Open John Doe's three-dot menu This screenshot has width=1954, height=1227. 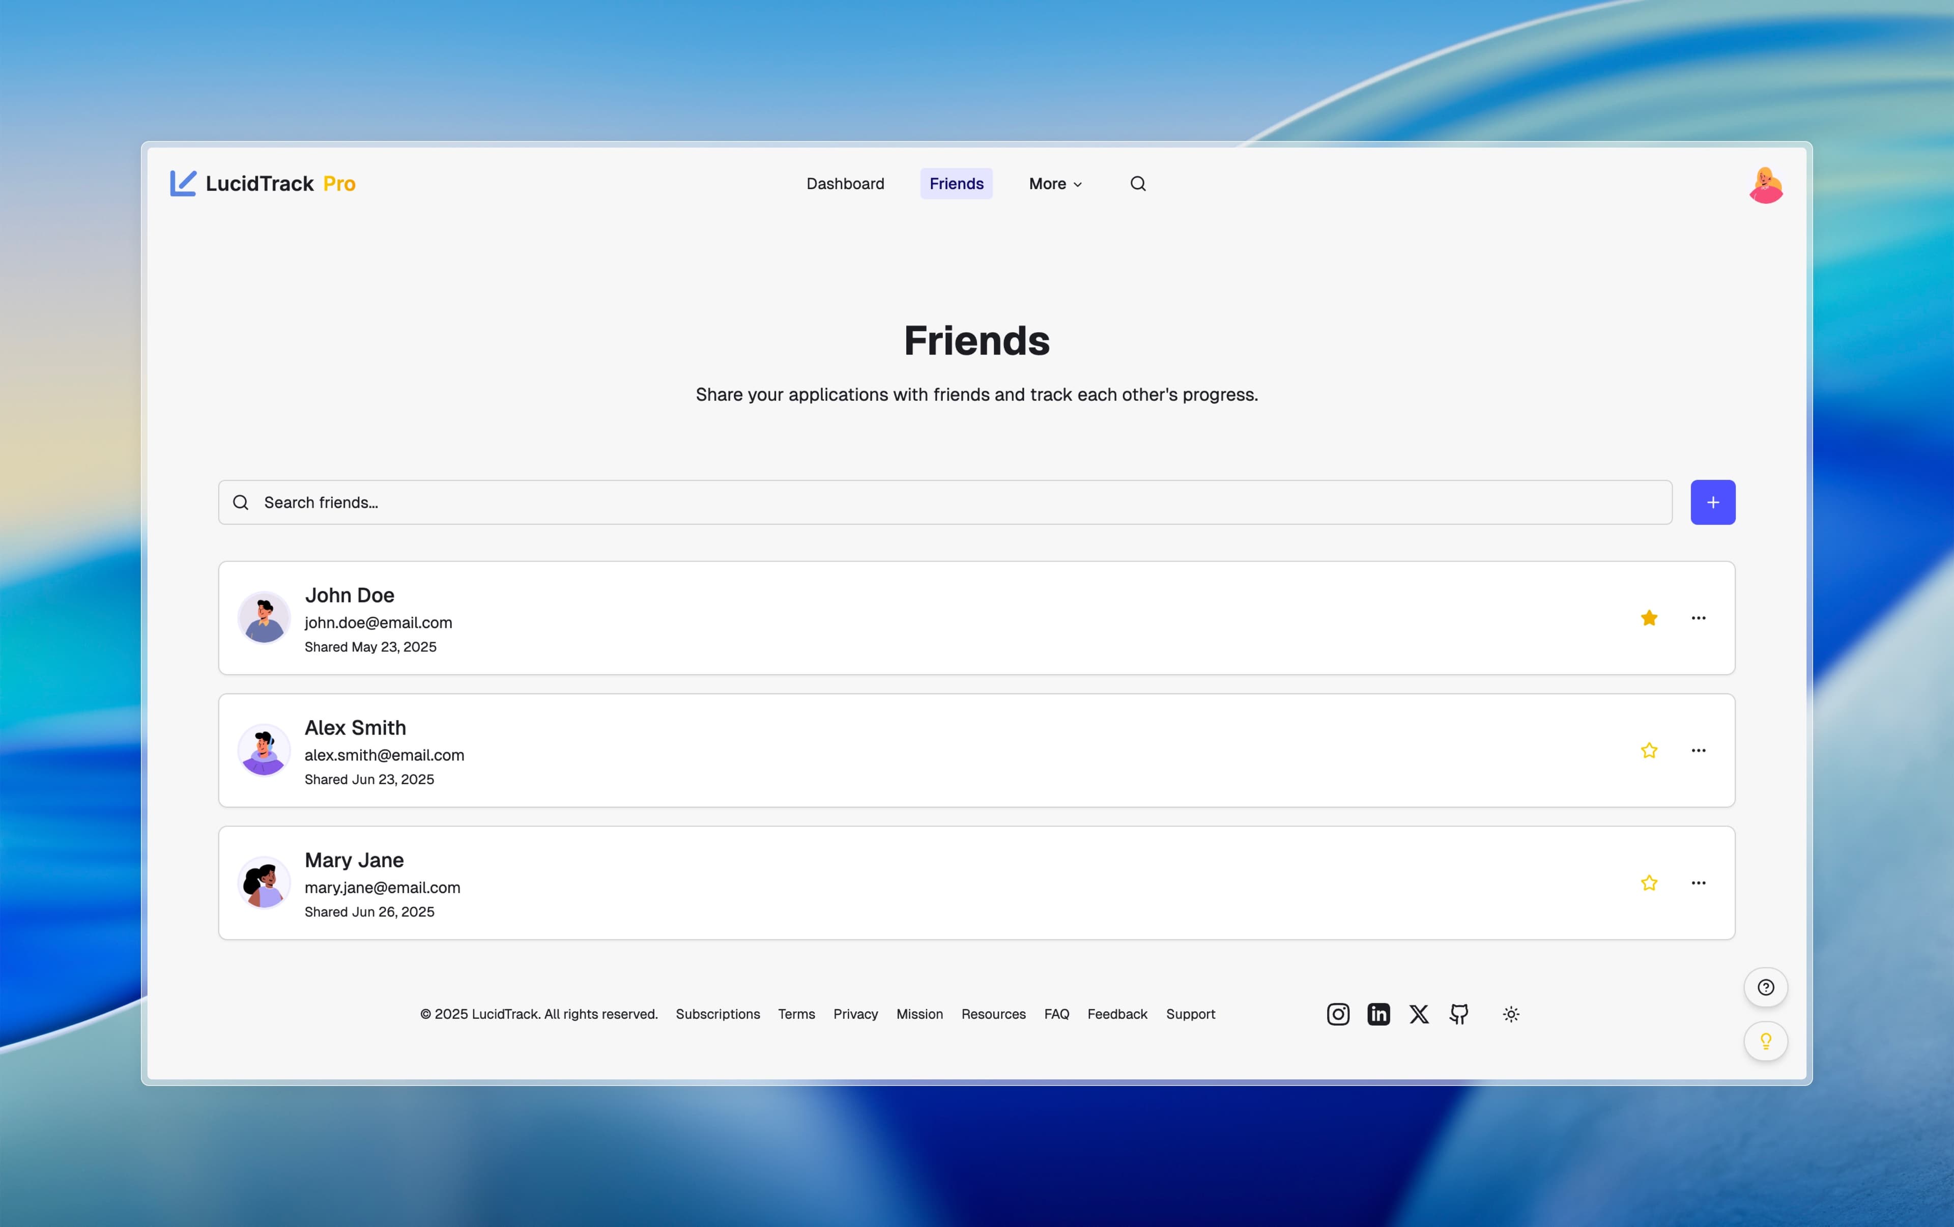[x=1699, y=617]
